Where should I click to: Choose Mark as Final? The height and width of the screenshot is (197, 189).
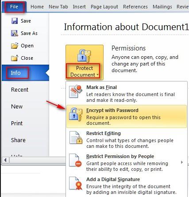127,93
